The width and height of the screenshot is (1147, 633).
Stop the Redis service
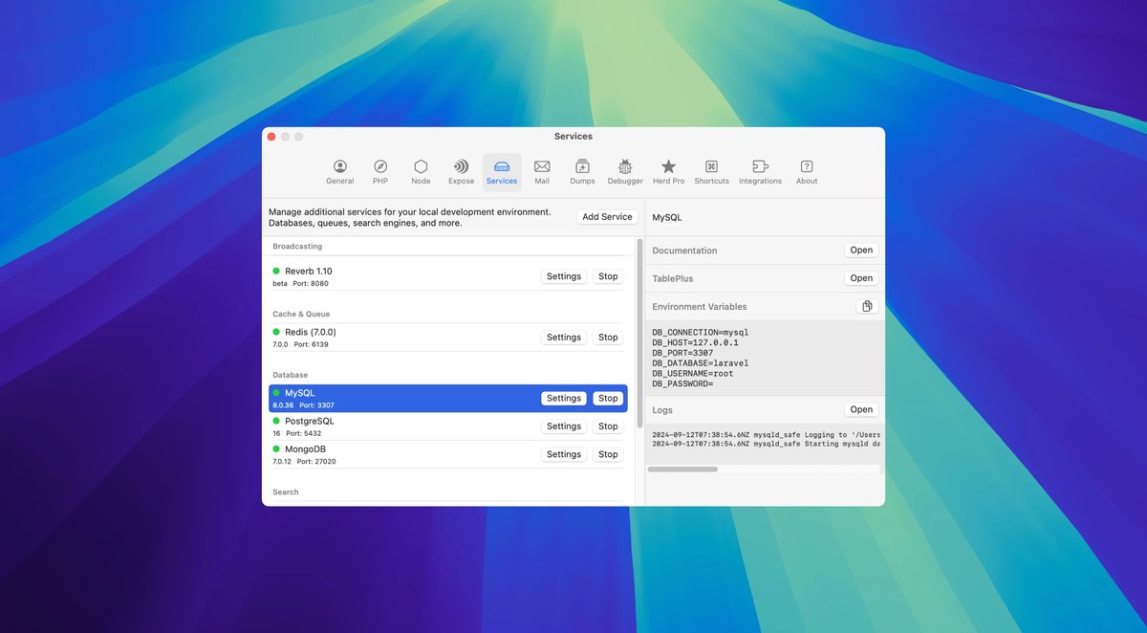[608, 338]
